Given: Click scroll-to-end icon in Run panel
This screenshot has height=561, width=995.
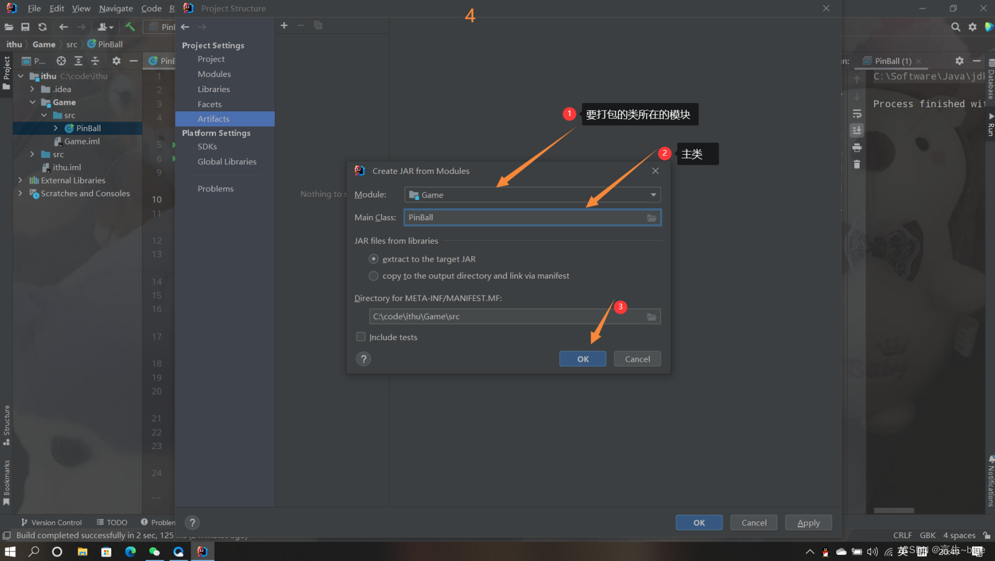Looking at the screenshot, I should point(857,130).
